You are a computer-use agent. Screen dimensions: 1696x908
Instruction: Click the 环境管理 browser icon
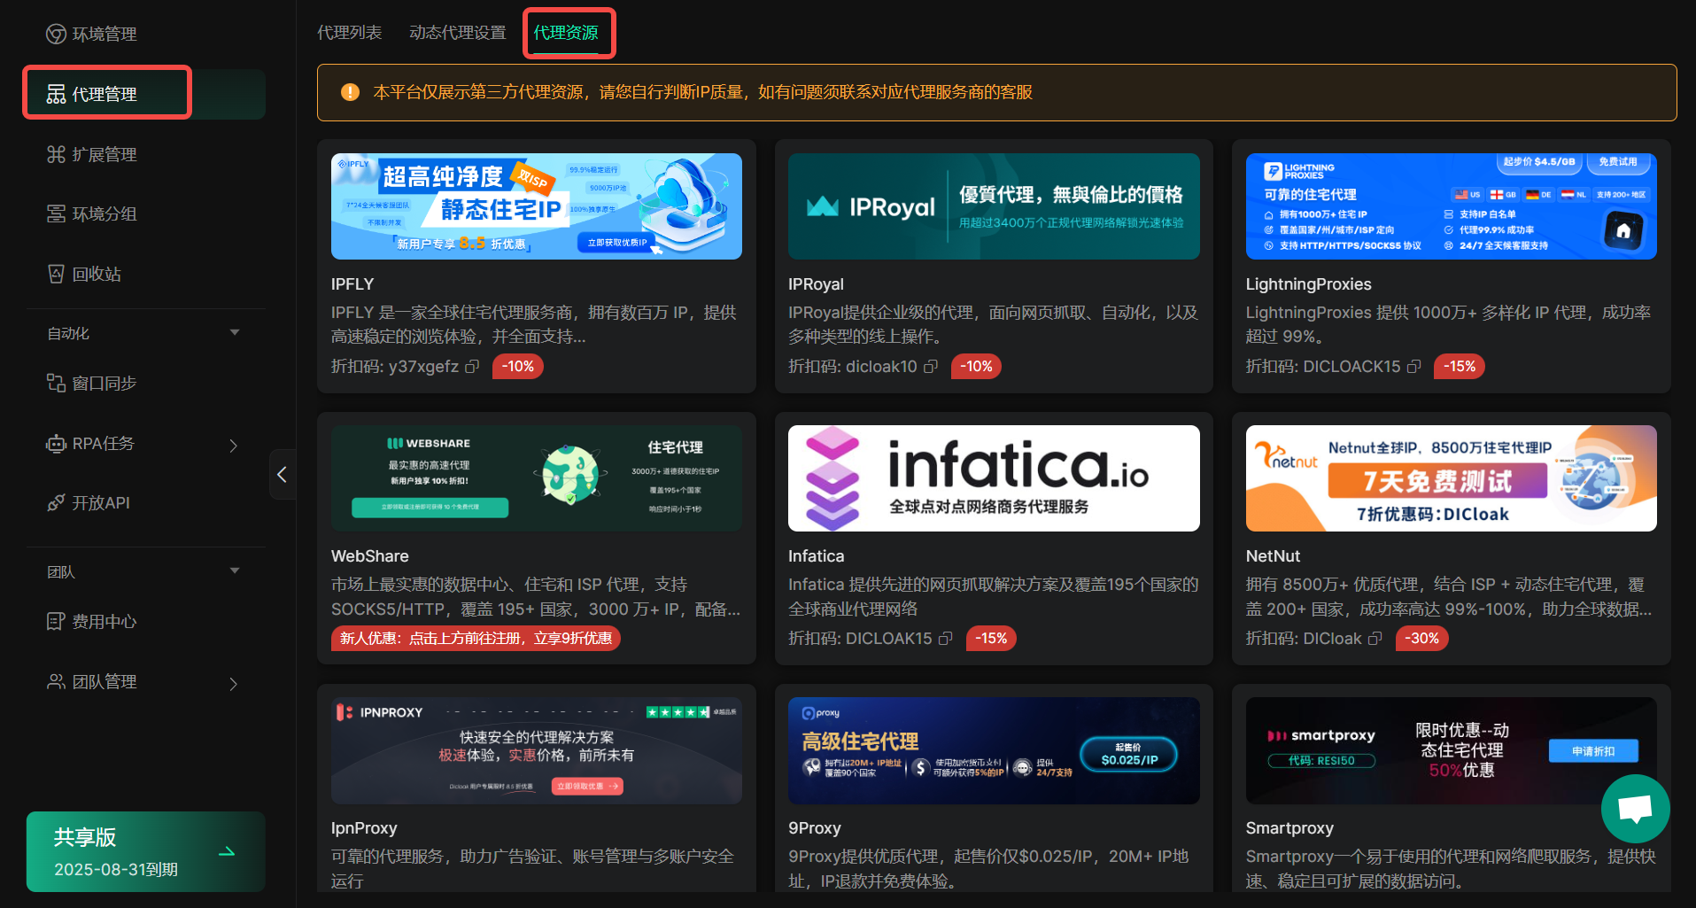point(56,35)
